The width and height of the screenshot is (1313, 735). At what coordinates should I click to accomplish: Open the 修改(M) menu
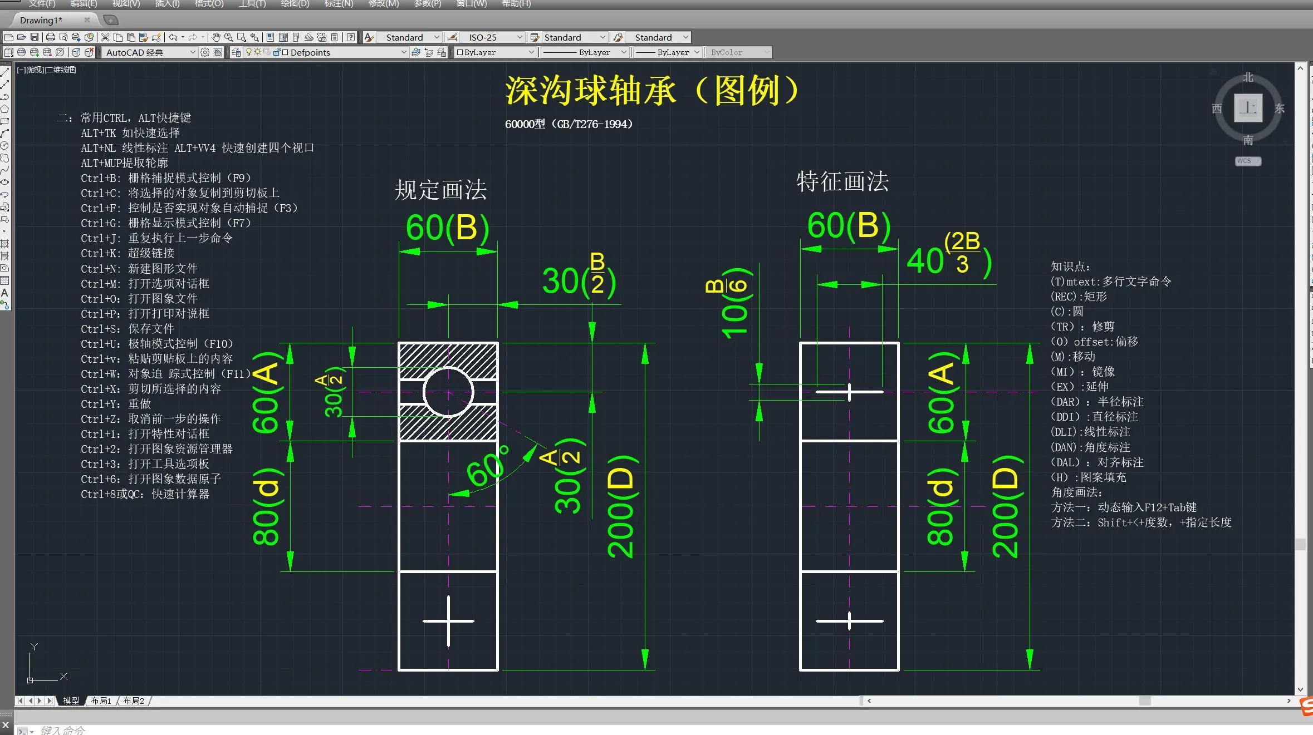384,3
